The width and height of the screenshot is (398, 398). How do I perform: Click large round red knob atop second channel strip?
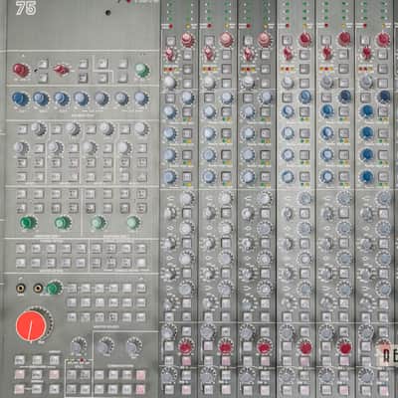[x=227, y=40]
